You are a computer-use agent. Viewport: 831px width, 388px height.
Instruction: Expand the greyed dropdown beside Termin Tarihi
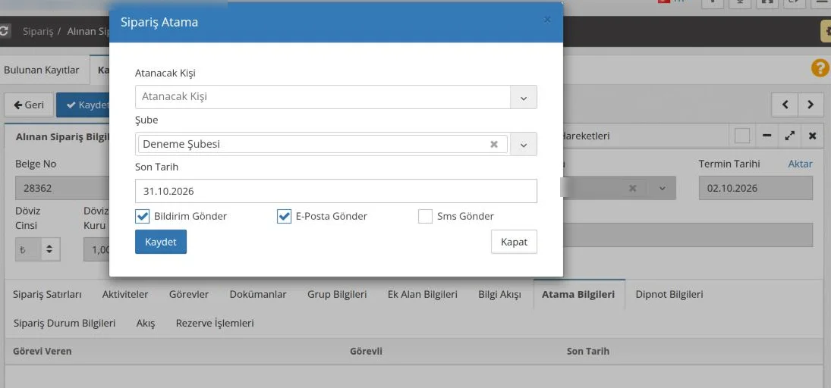point(662,188)
